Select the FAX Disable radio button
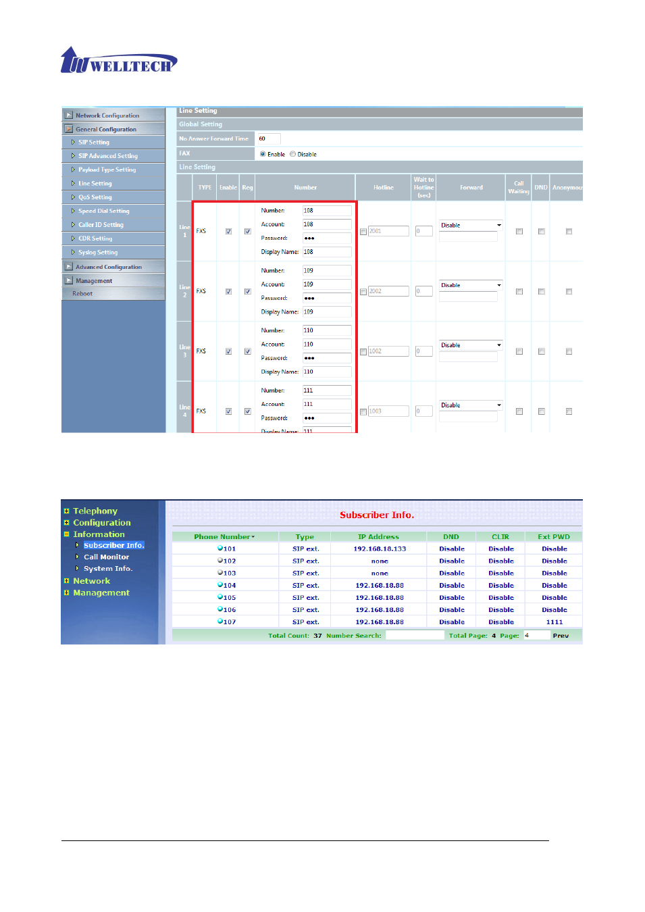645x912 pixels. click(x=292, y=154)
